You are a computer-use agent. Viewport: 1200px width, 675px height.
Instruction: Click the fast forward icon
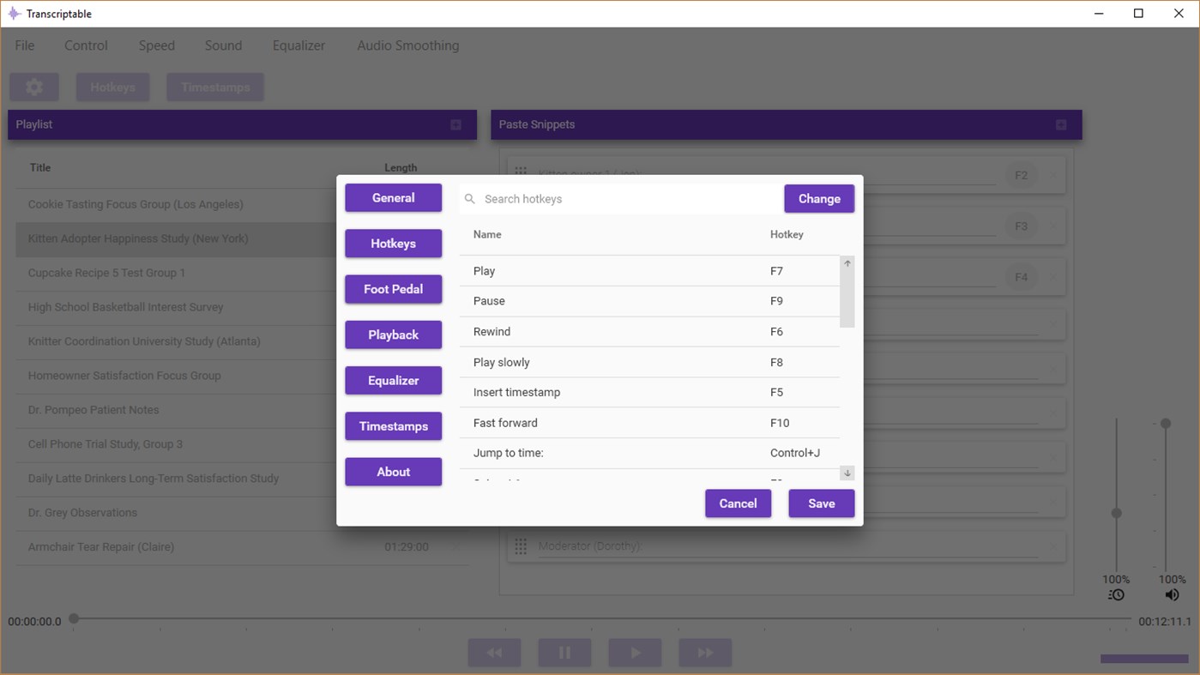pyautogui.click(x=705, y=652)
